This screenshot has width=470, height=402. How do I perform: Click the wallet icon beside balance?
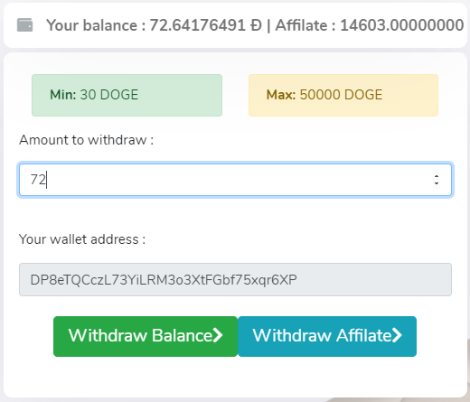[24, 25]
